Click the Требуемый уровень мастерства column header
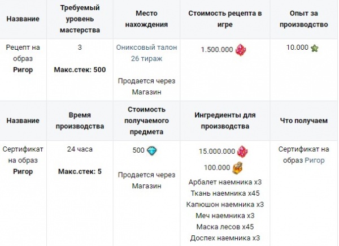The image size is (339, 246). [80, 19]
